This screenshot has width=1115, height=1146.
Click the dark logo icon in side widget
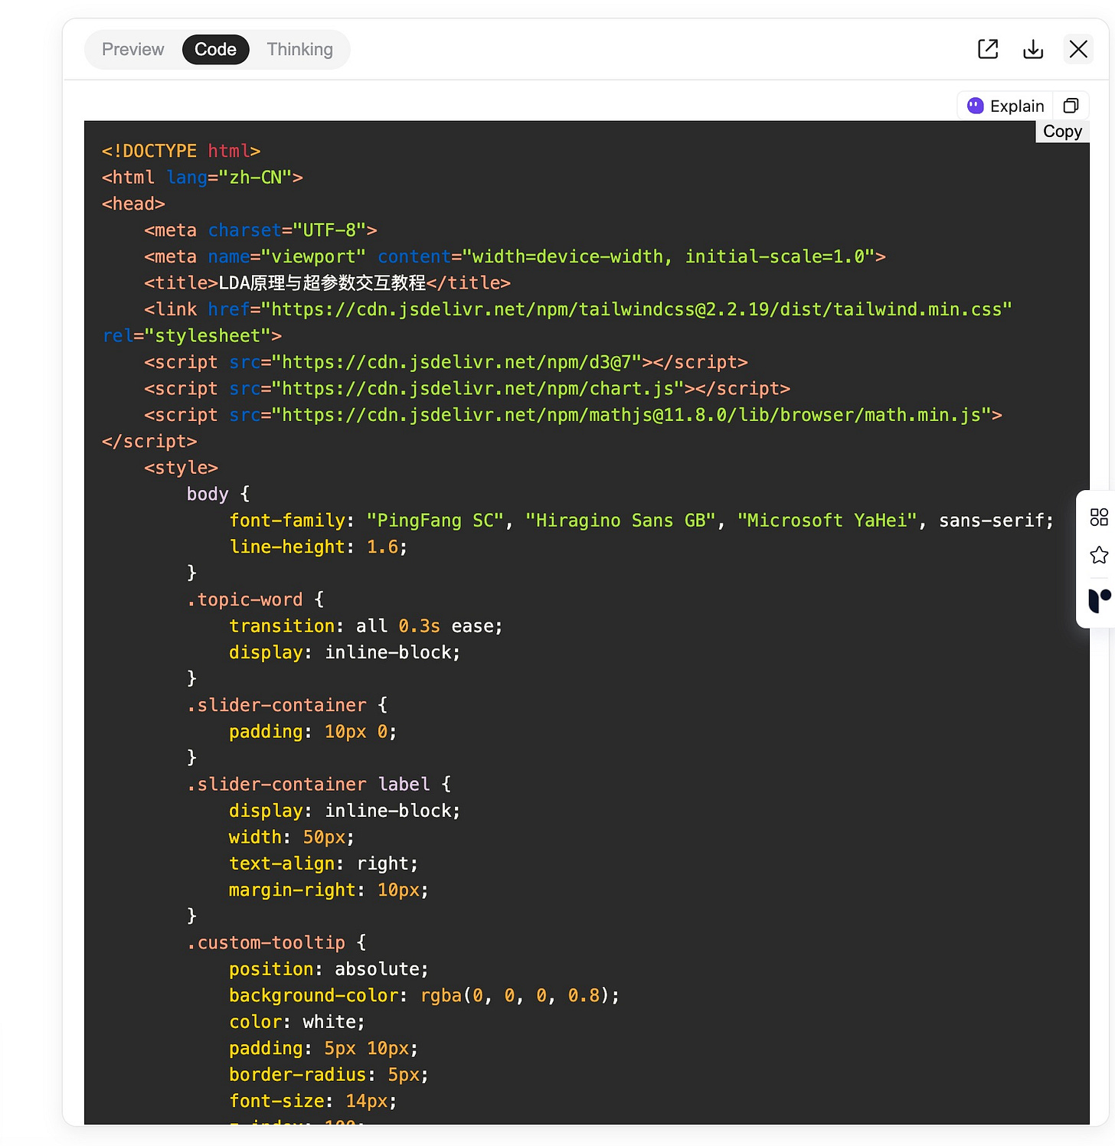(x=1099, y=600)
